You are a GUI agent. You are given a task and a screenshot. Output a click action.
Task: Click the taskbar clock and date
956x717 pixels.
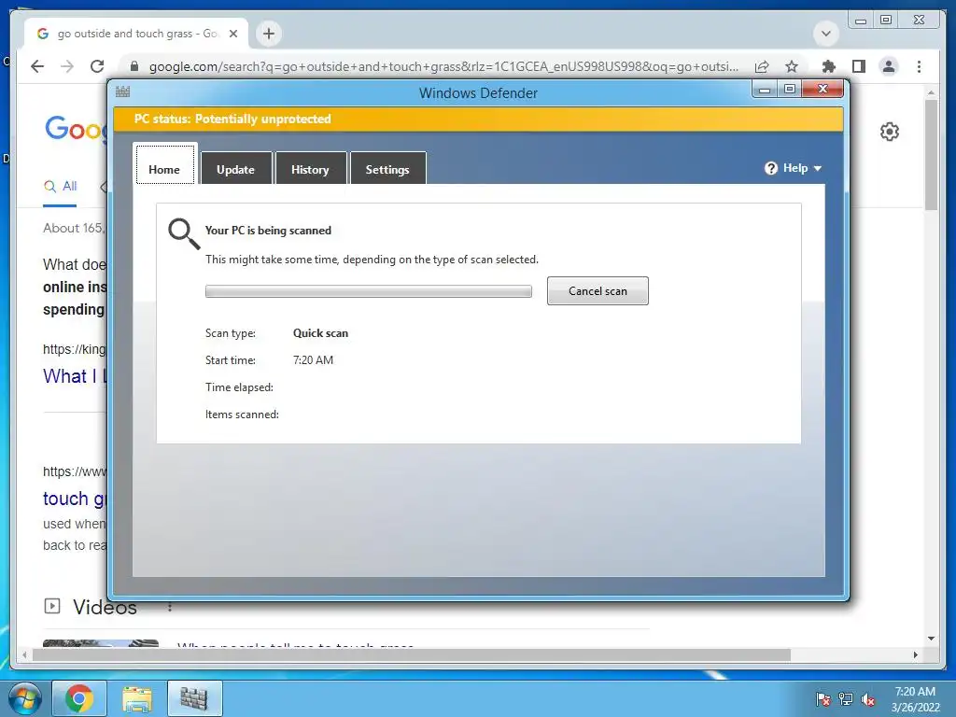tap(915, 699)
